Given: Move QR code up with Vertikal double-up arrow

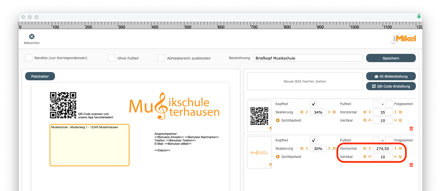Looking at the screenshot, I should (365, 120).
